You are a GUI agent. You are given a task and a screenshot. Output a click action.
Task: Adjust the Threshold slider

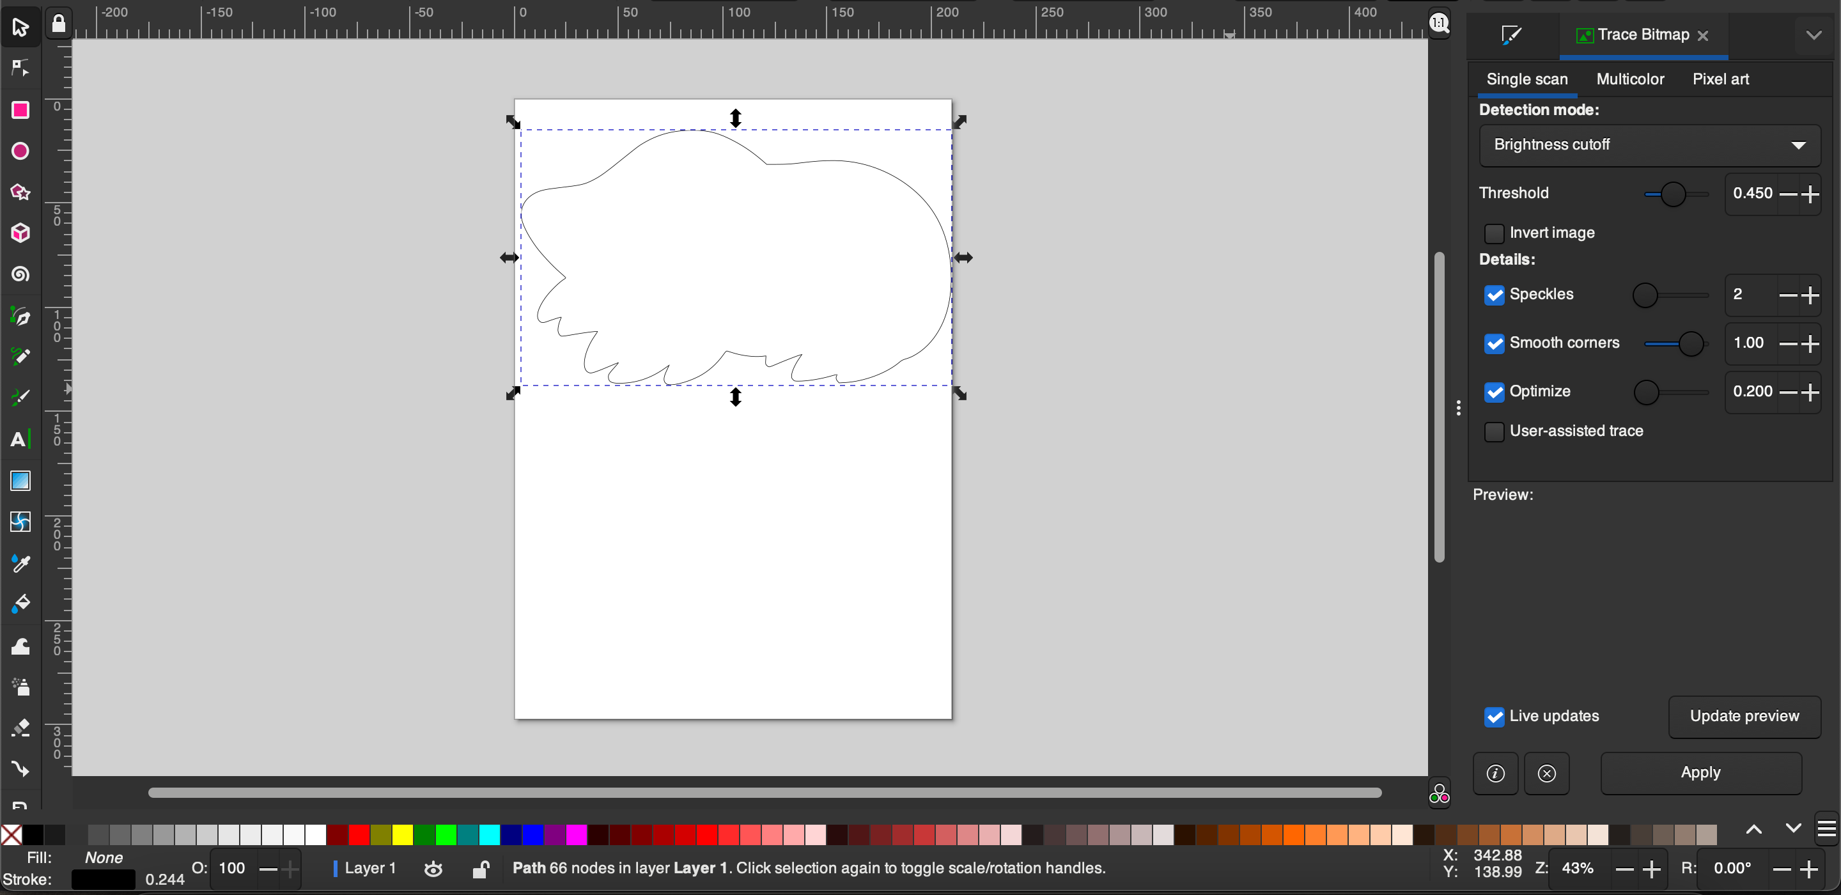[x=1675, y=194]
